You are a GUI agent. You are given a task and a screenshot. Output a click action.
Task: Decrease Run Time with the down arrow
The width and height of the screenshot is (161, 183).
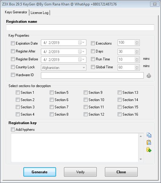click(137, 61)
